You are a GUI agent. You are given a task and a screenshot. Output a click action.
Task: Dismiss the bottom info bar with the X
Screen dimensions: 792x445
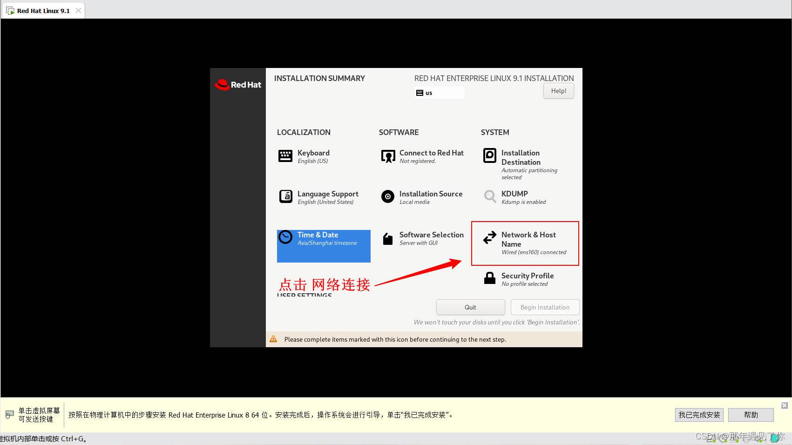pyautogui.click(x=785, y=405)
